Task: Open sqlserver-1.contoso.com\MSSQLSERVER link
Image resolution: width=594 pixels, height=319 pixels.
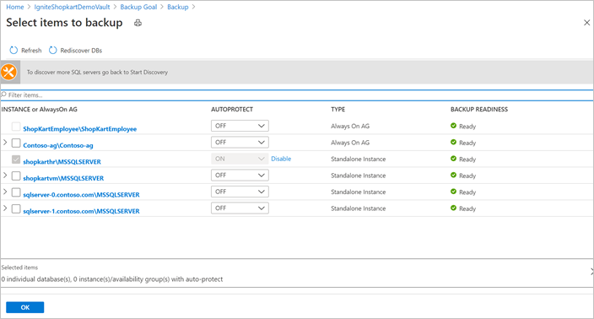Action: pos(81,211)
